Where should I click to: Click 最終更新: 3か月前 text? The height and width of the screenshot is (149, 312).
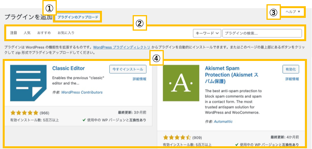pos(132,113)
